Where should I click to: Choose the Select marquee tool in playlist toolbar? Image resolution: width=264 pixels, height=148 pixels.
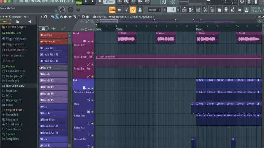(x=79, y=17)
